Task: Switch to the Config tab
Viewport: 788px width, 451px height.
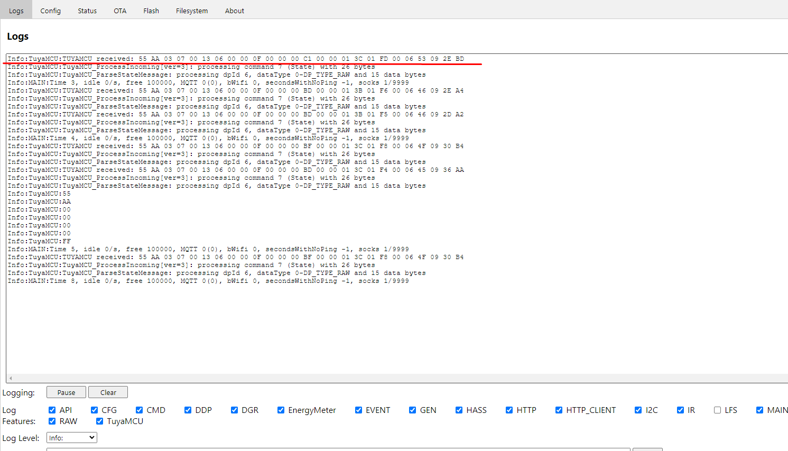Action: pyautogui.click(x=51, y=10)
